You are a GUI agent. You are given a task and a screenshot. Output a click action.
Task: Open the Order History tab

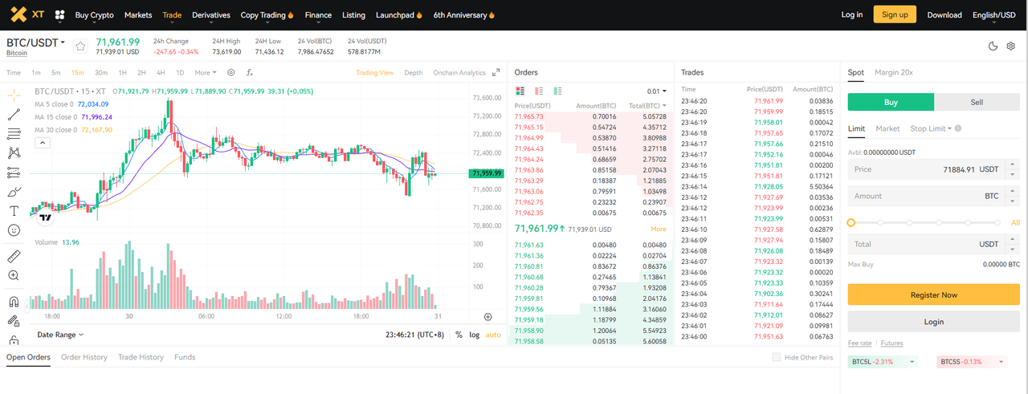[x=84, y=357]
